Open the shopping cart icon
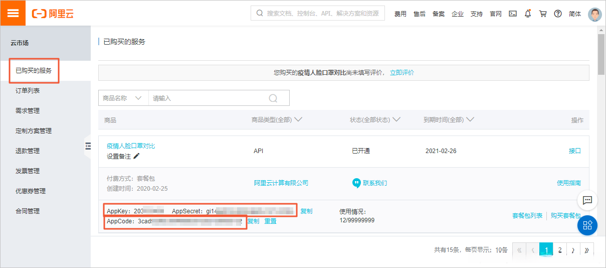 click(543, 14)
